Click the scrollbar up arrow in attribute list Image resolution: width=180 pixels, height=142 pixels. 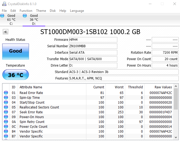coord(176,86)
